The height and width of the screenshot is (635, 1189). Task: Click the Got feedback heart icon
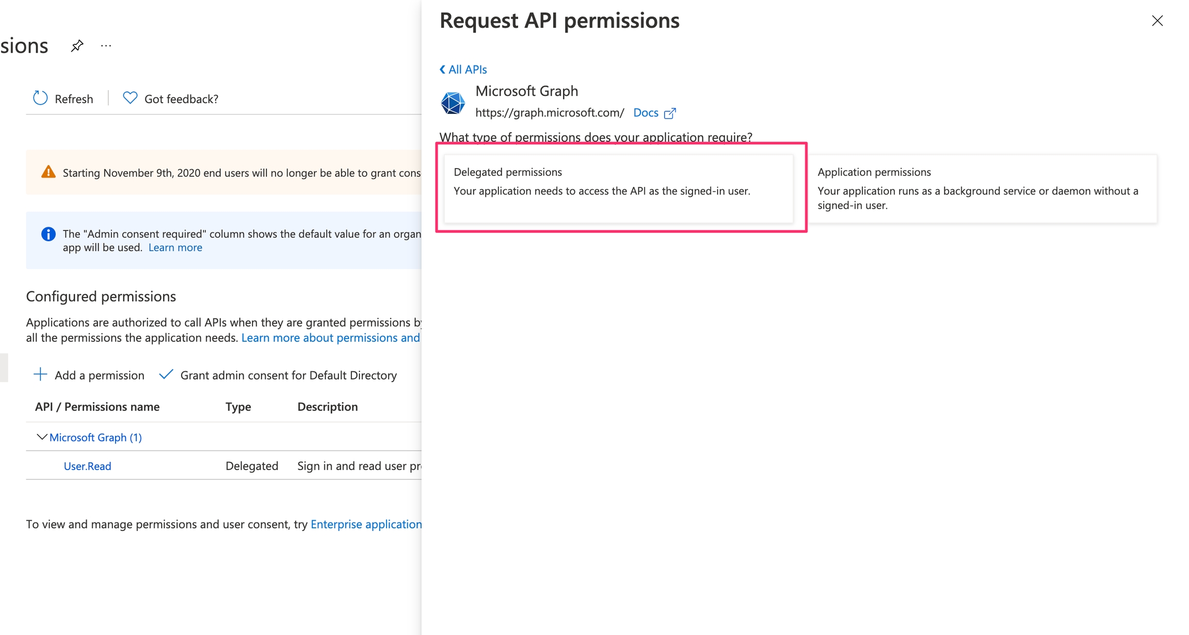coord(130,98)
